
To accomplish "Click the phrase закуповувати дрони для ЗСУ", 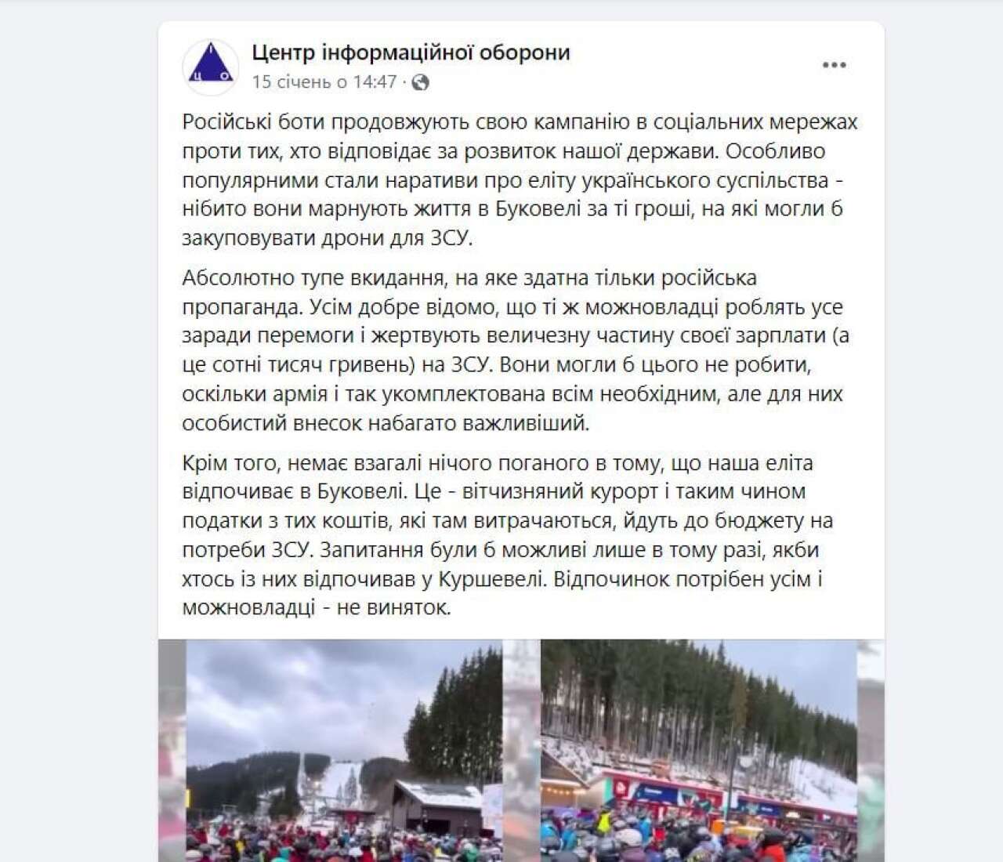I will 328,238.
